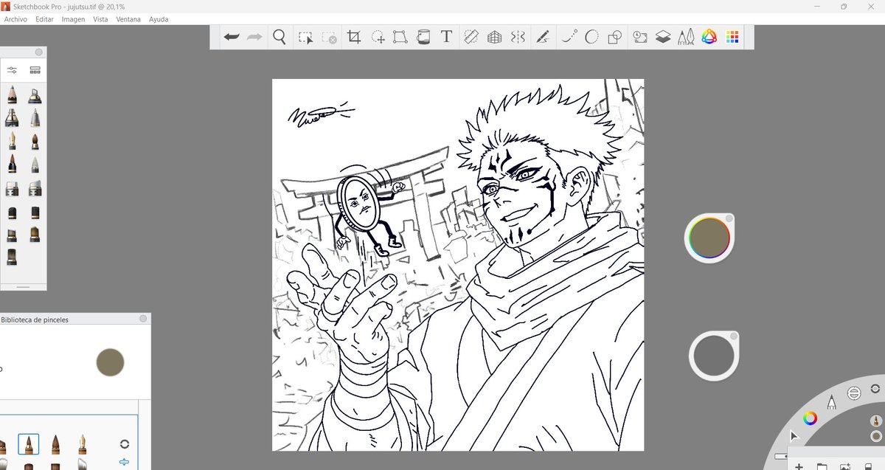Activate the Perspective grid guide
Screen dimensions: 885x470
coord(494,37)
